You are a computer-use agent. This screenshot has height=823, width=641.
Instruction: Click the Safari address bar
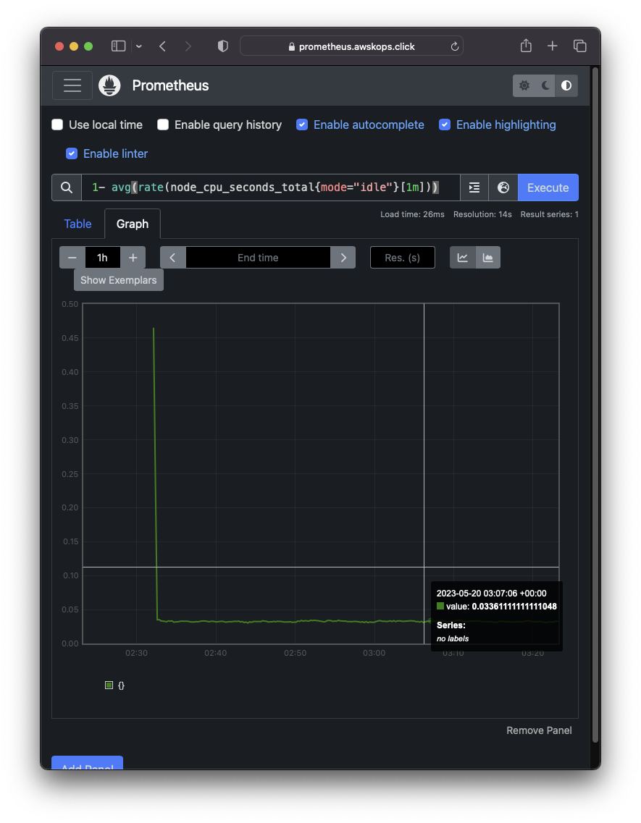(x=351, y=46)
